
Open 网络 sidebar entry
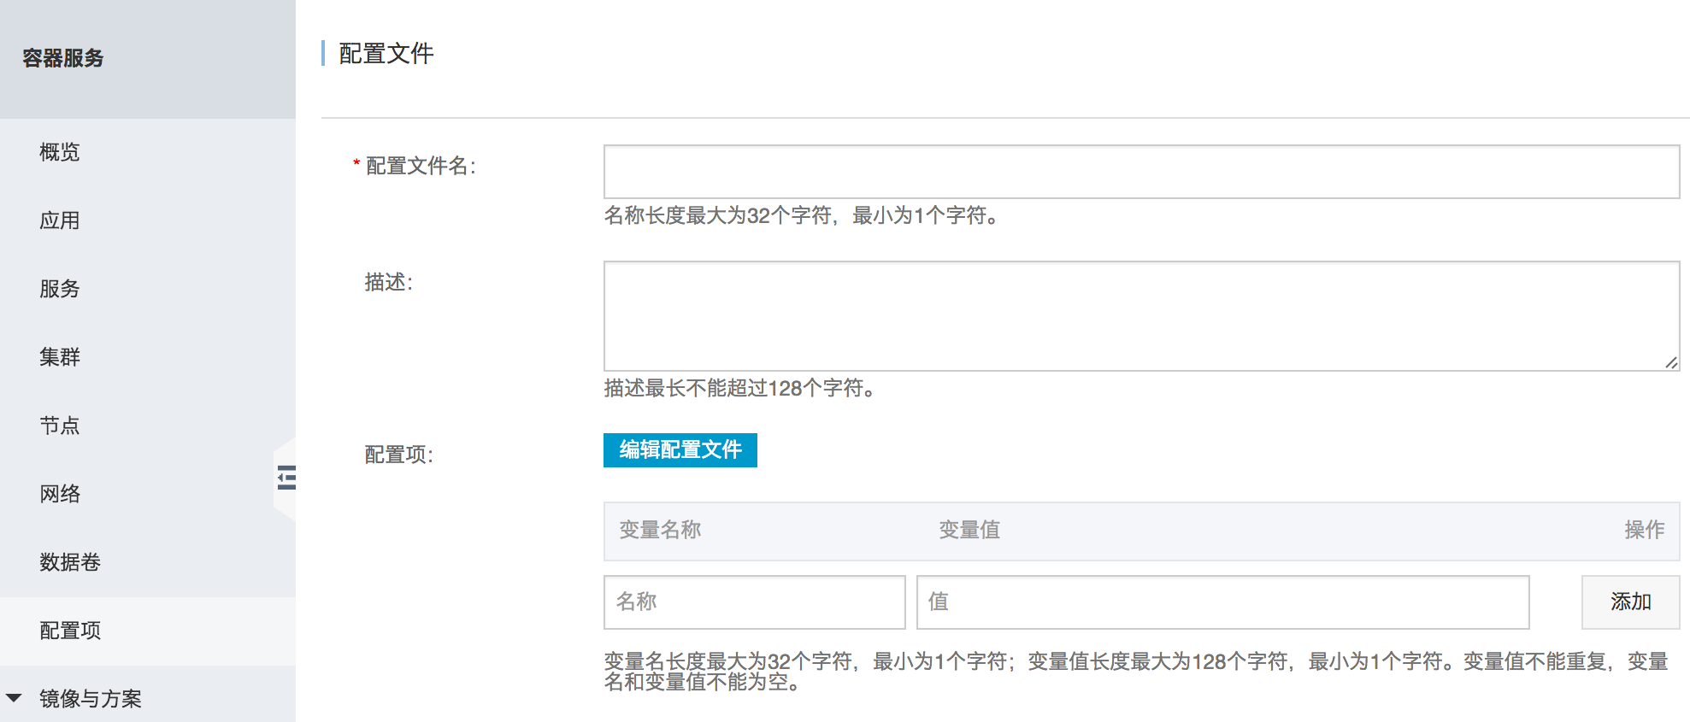[60, 494]
